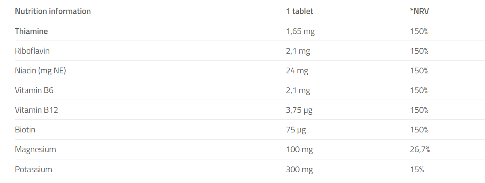Click the Biotin row label
485x183 pixels.
(x=25, y=130)
